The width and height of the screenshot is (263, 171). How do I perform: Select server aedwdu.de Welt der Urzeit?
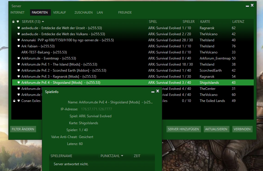[x=132, y=28]
